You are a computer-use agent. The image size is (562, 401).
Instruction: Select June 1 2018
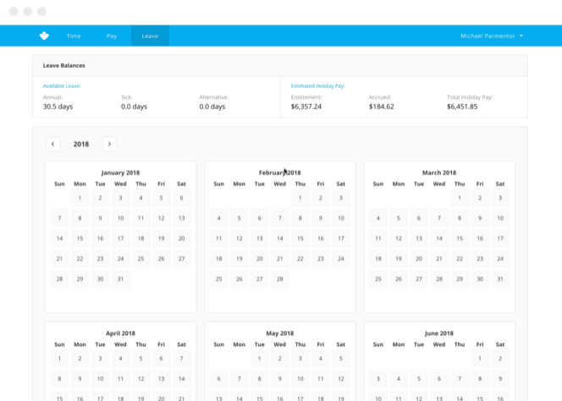[480, 359]
